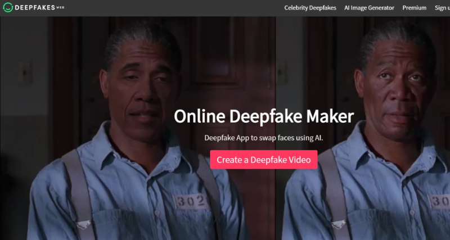Click the Online Deepfake Maker heading
This screenshot has height=240, width=450.
(264, 117)
